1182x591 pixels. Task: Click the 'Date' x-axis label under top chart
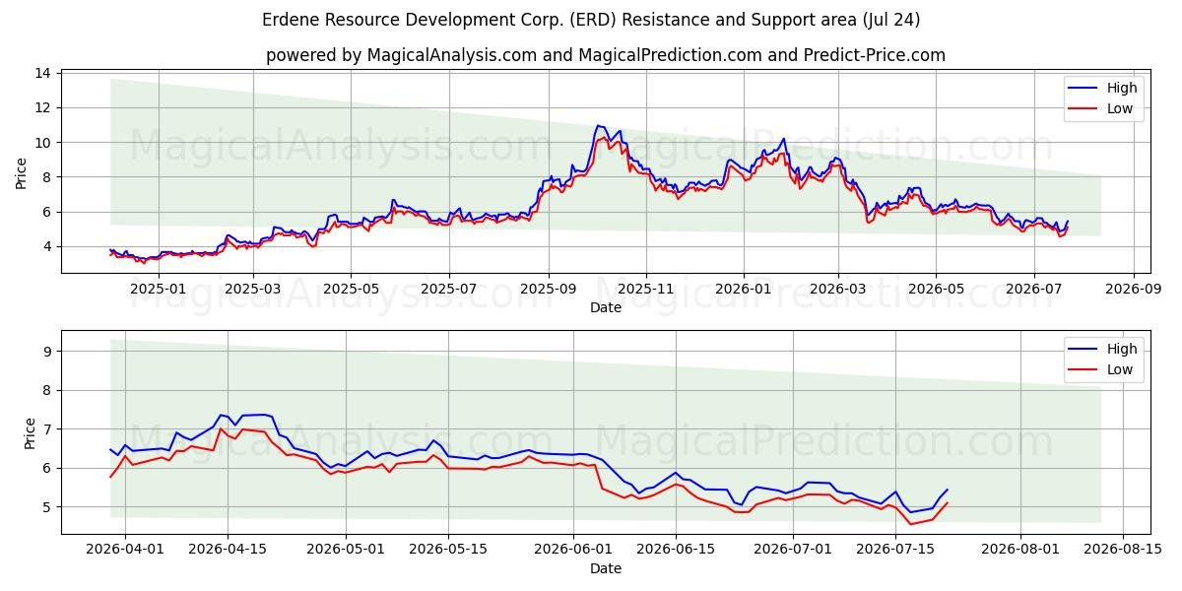pos(606,308)
